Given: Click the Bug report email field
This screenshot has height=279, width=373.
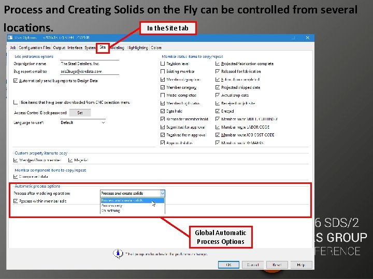Looking at the screenshot, I should [90, 71].
